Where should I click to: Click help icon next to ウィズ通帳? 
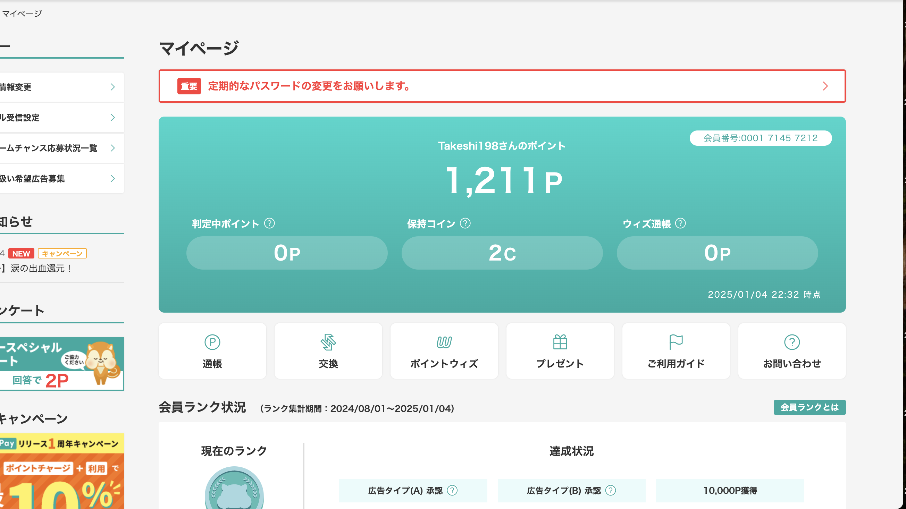point(680,223)
